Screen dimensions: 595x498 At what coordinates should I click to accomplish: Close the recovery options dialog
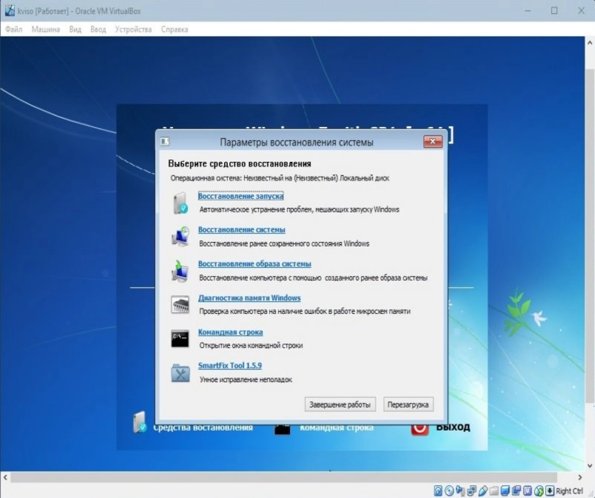[433, 141]
